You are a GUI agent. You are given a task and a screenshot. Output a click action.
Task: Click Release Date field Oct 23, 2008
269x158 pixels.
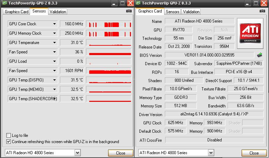(179, 46)
